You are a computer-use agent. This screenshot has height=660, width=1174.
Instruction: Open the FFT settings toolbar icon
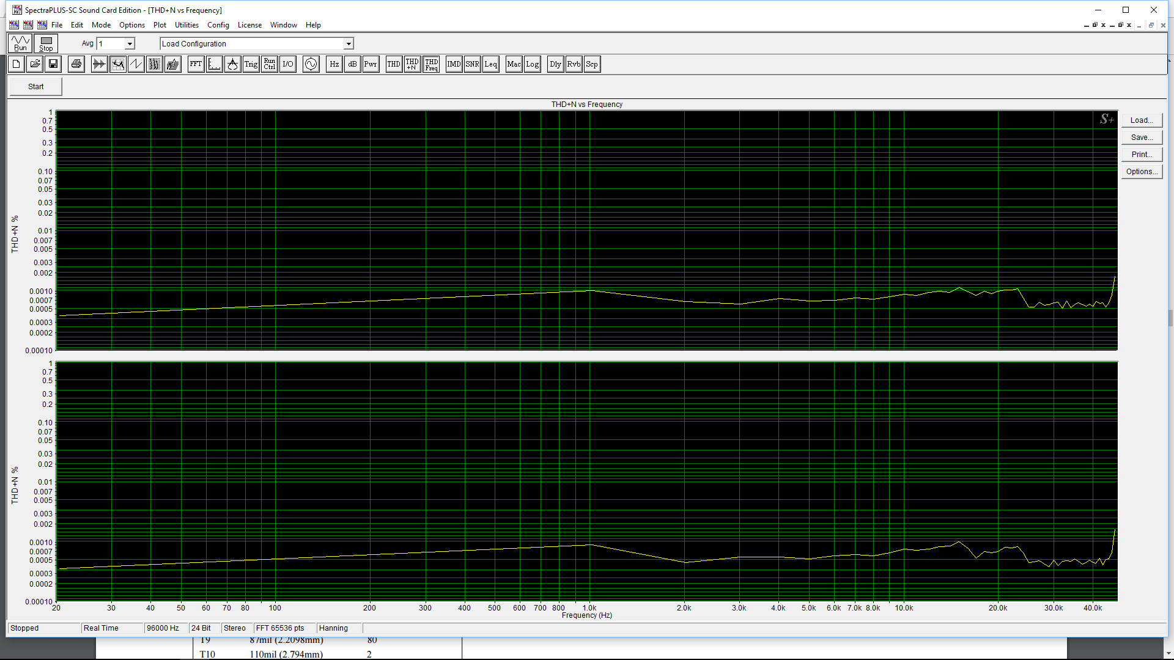196,64
